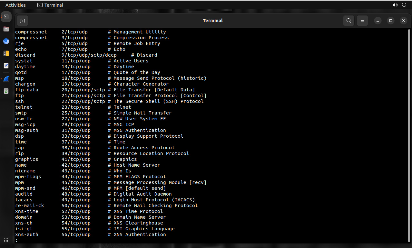Click the pager colon prompt at bottom
The image size is (412, 248).
[x=16, y=240]
